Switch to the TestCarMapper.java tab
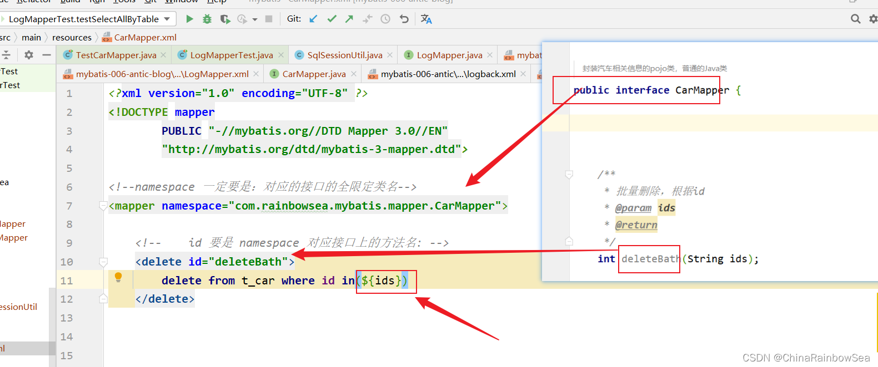This screenshot has width=878, height=367. 116,55
